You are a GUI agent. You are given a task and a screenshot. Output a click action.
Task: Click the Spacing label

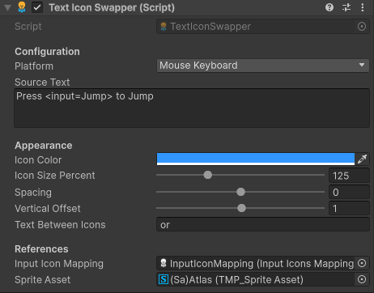[x=33, y=193]
